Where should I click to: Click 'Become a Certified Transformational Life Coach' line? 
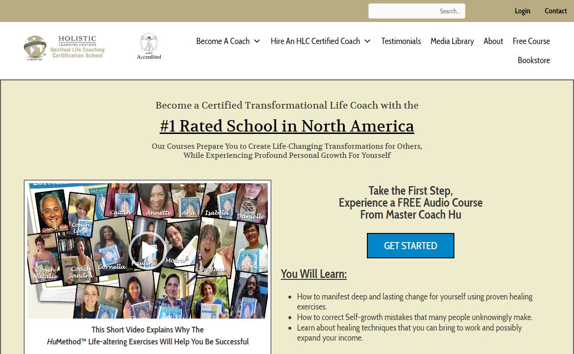287,105
